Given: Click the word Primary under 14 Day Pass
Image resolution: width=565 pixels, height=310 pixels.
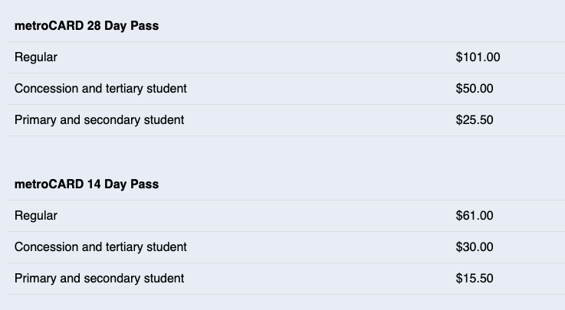Looking at the screenshot, I should pyautogui.click(x=36, y=279).
